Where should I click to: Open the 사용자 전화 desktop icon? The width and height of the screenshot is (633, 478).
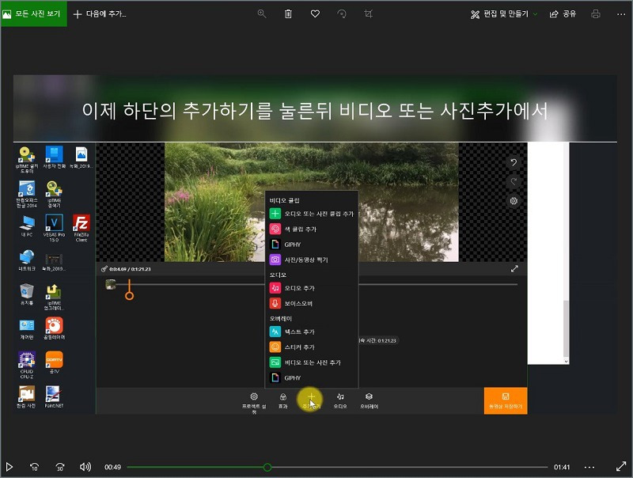(x=54, y=157)
